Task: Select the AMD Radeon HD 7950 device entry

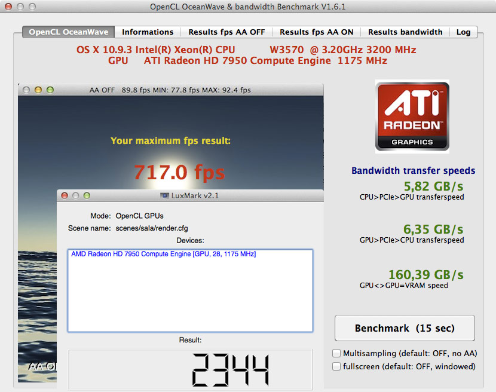Action: [164, 254]
